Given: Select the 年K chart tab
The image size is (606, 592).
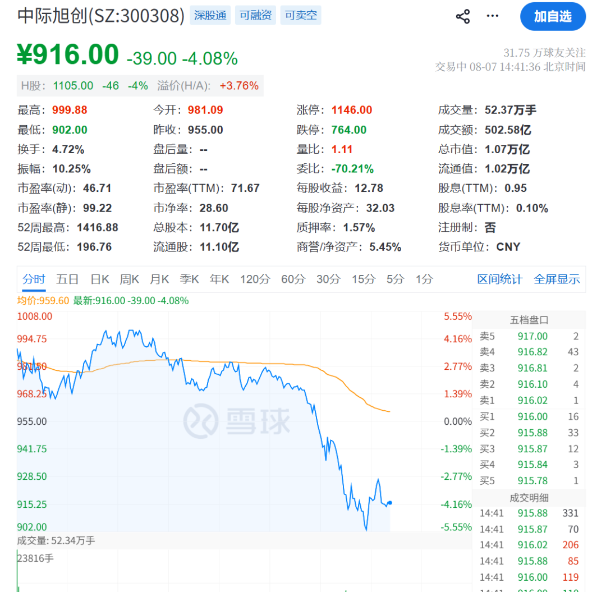Looking at the screenshot, I should point(219,279).
